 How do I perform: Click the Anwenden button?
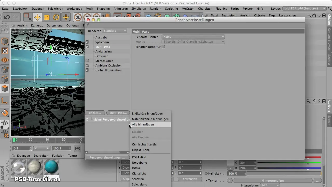(x=190, y=179)
